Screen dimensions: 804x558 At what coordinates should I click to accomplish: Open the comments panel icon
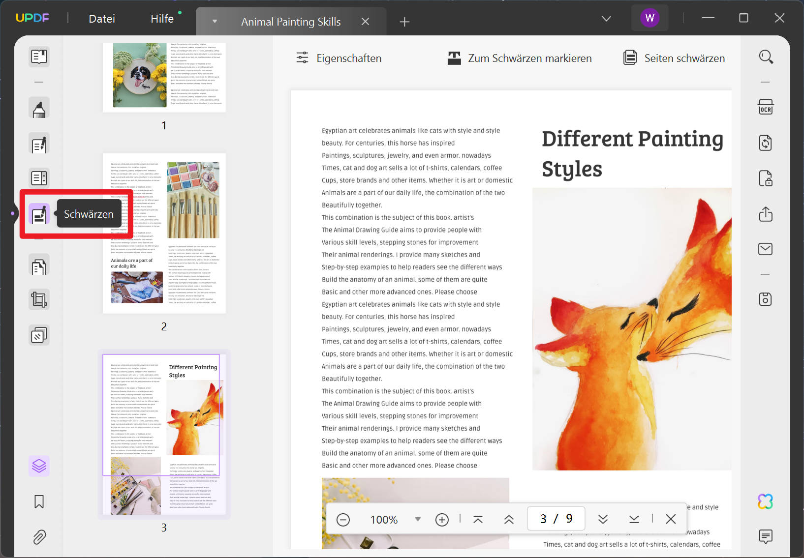point(766,536)
